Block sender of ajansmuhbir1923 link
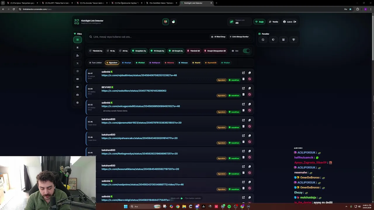 pos(250,126)
